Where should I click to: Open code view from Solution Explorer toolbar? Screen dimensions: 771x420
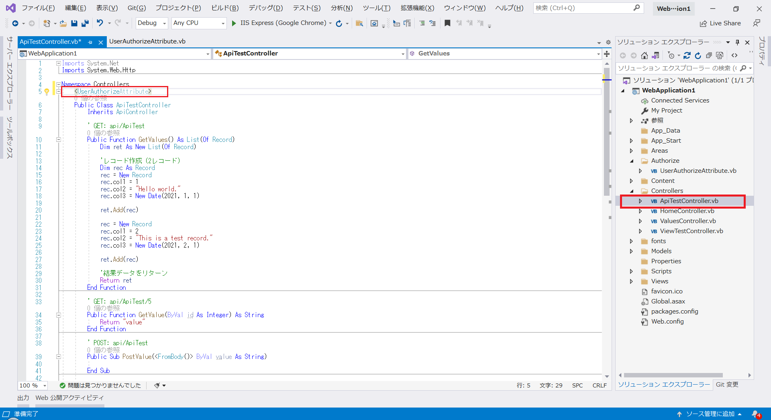[735, 55]
